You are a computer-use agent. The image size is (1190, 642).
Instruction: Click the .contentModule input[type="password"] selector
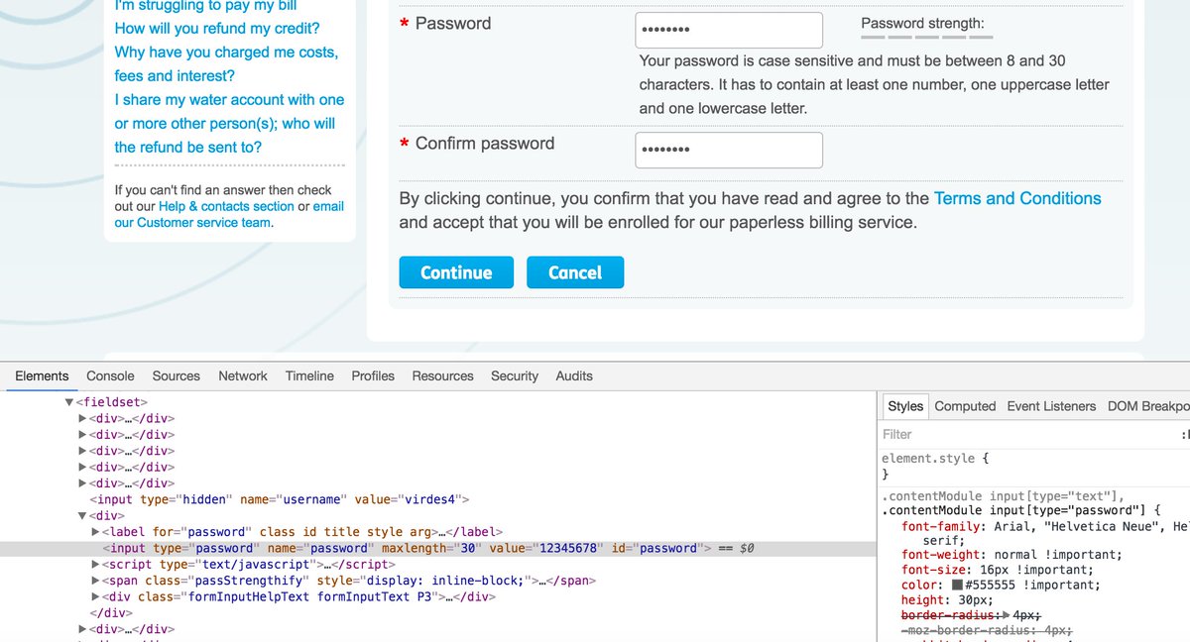click(x=1013, y=511)
